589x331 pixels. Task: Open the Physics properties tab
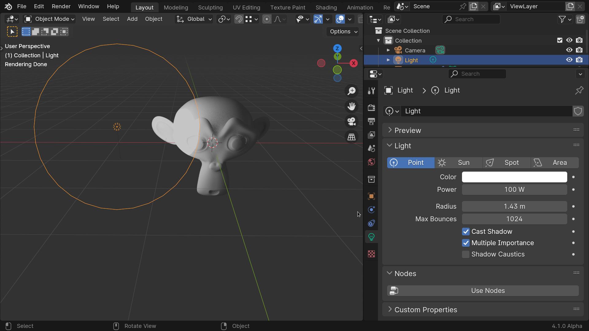371,210
